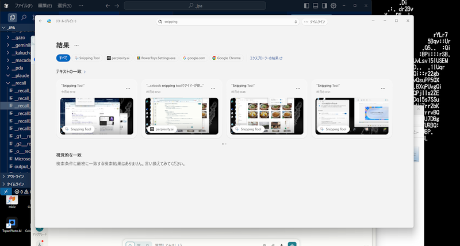Expand the アウトライン section in VS Code

(x=16, y=176)
